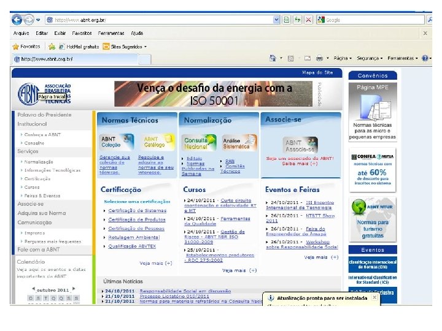Click the ABNT Coleção icon
The width and height of the screenshot is (442, 331).
(117, 142)
